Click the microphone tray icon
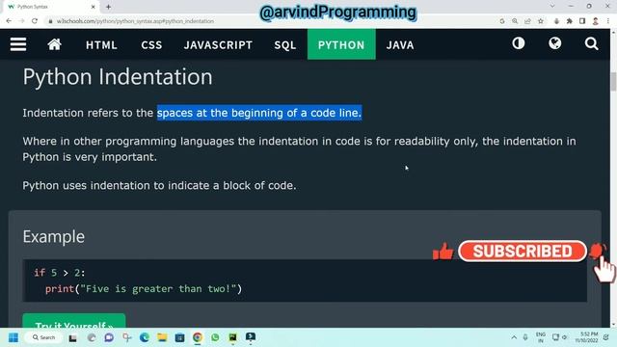This screenshot has width=617, height=347. (x=525, y=337)
